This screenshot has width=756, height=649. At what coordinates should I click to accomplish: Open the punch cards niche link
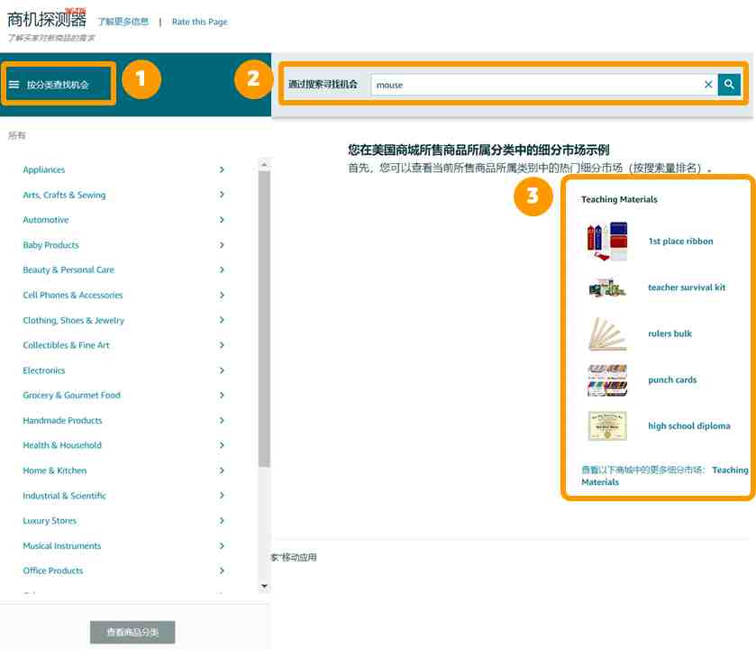[x=672, y=380]
